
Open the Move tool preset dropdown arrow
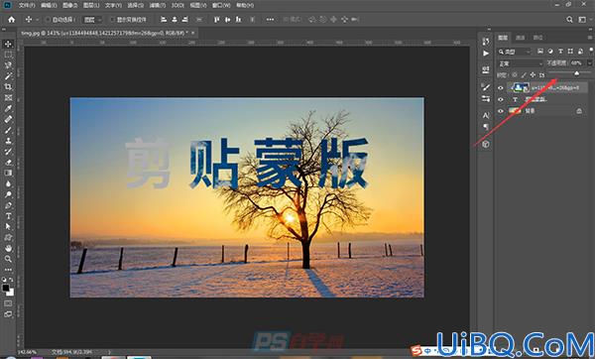point(38,20)
